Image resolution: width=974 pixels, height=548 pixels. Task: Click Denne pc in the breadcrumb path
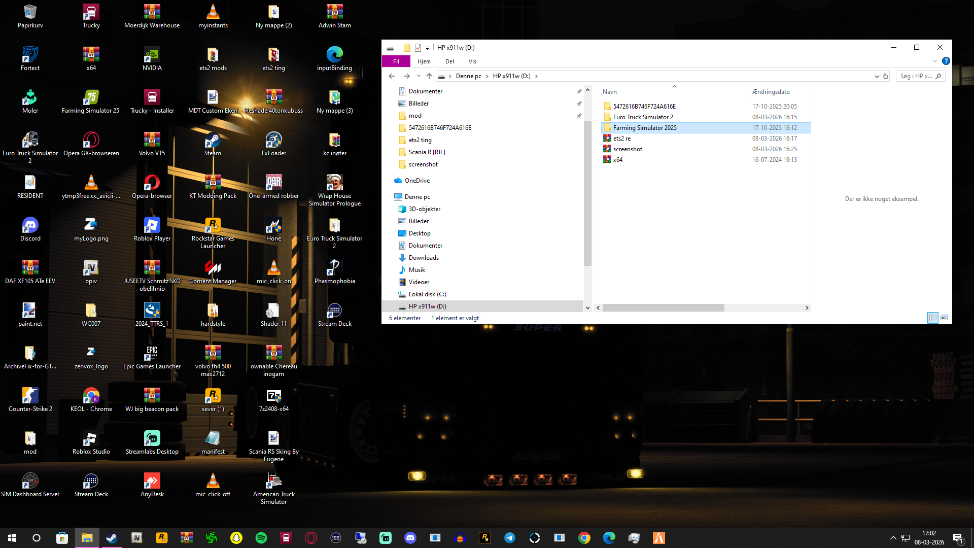coord(468,76)
